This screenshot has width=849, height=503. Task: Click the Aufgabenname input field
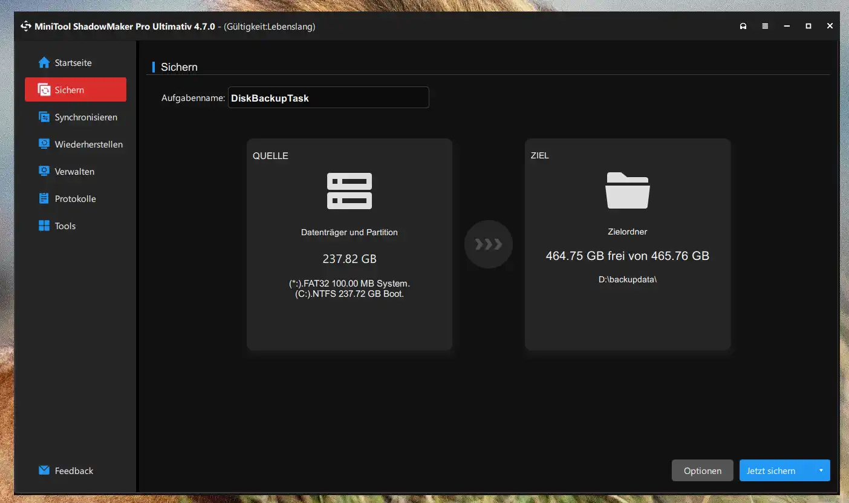pyautogui.click(x=328, y=98)
